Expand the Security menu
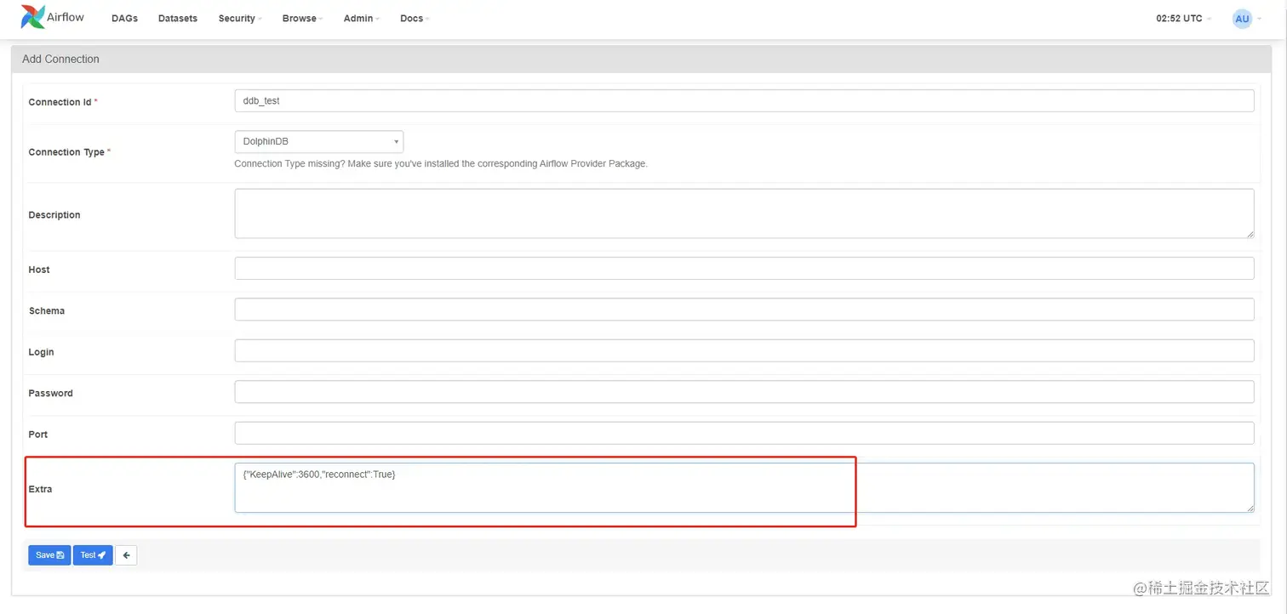The width and height of the screenshot is (1287, 614). pyautogui.click(x=240, y=19)
